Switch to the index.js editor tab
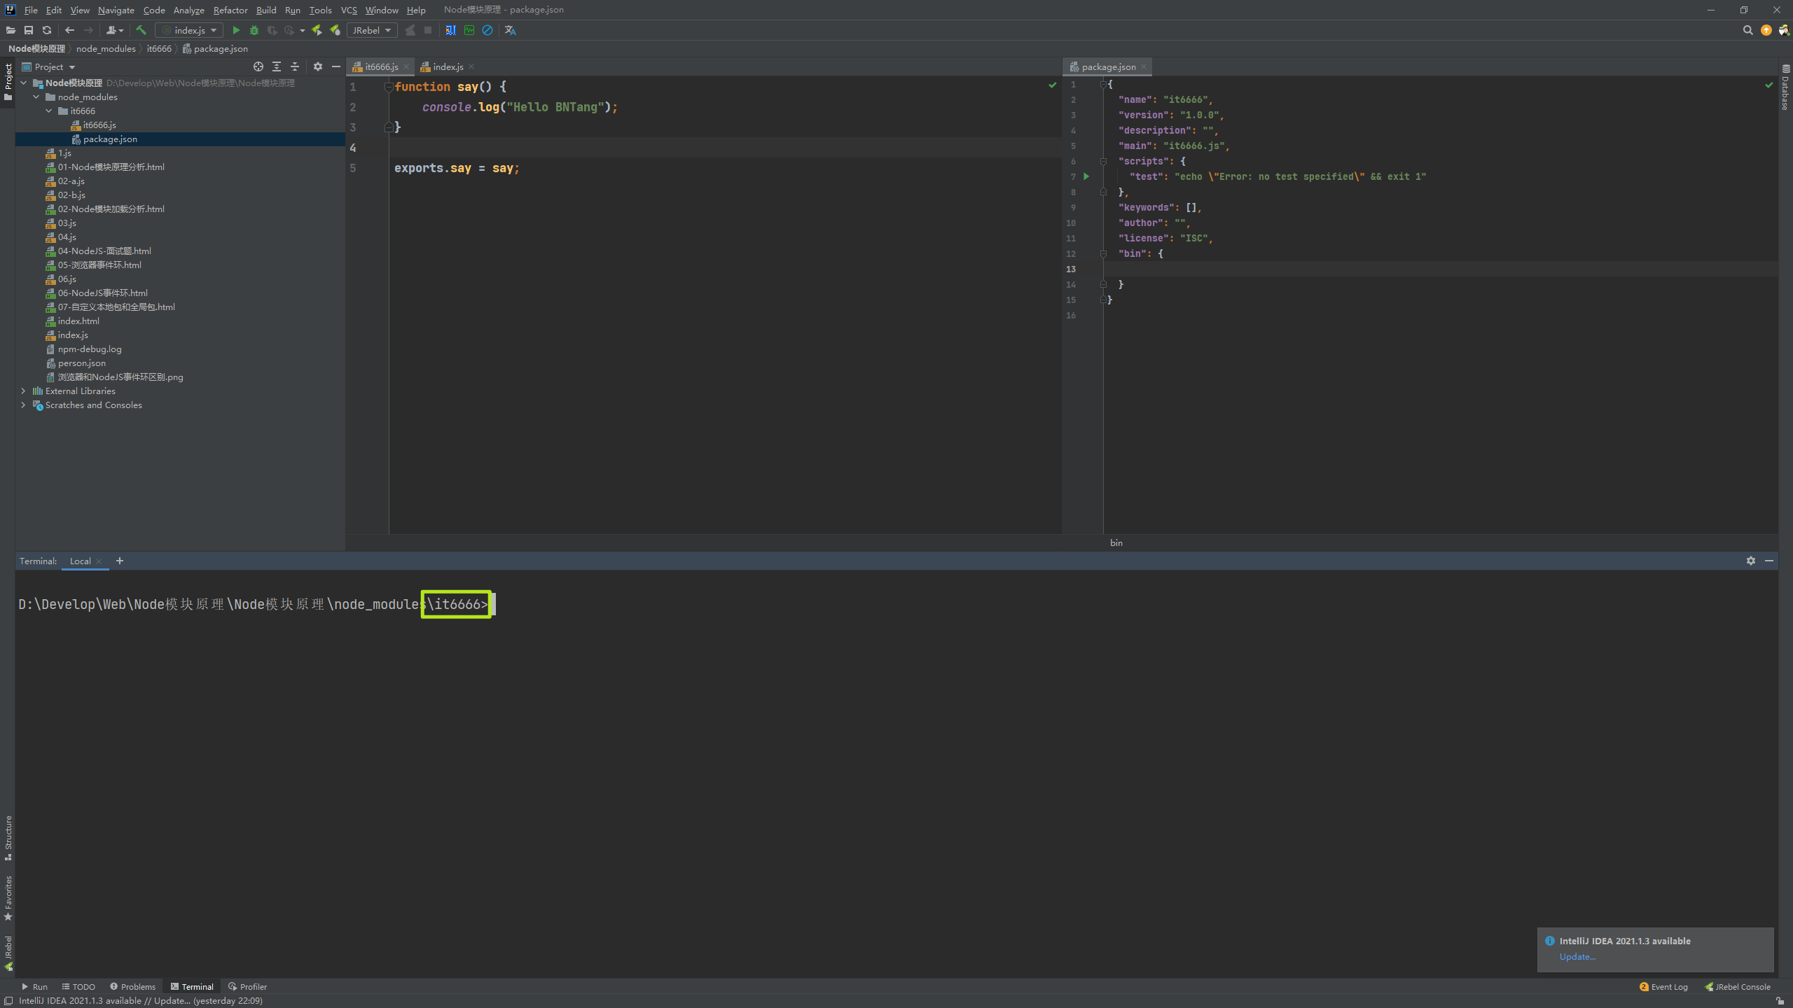 448,66
